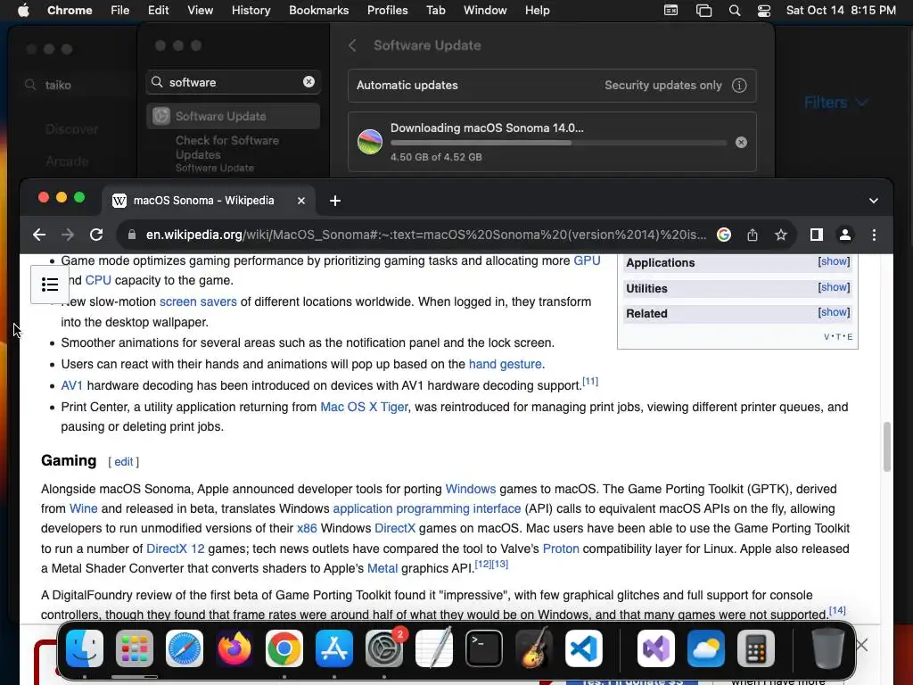913x685 pixels.
Task: Close the macOS Sonoma Wikipedia tab
Action: (301, 201)
